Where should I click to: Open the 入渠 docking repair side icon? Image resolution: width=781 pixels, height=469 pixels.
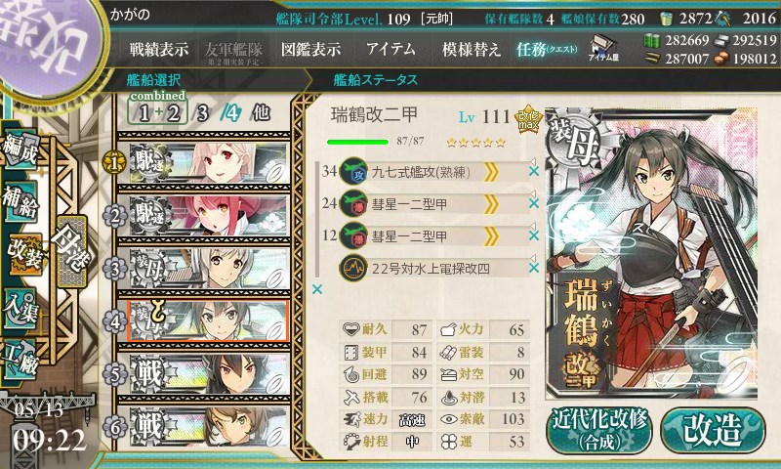point(21,310)
